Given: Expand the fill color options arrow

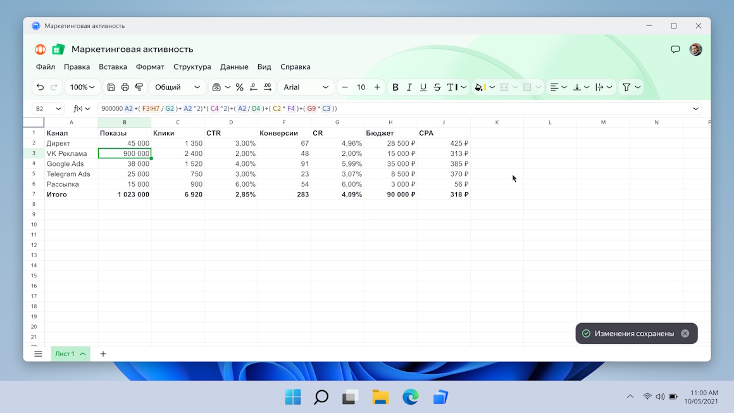Looking at the screenshot, I should [x=492, y=87].
